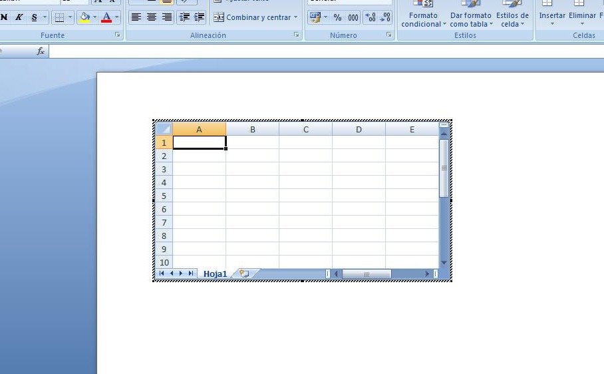Select column D header
Viewport: 604px width, 374px height.
click(359, 129)
